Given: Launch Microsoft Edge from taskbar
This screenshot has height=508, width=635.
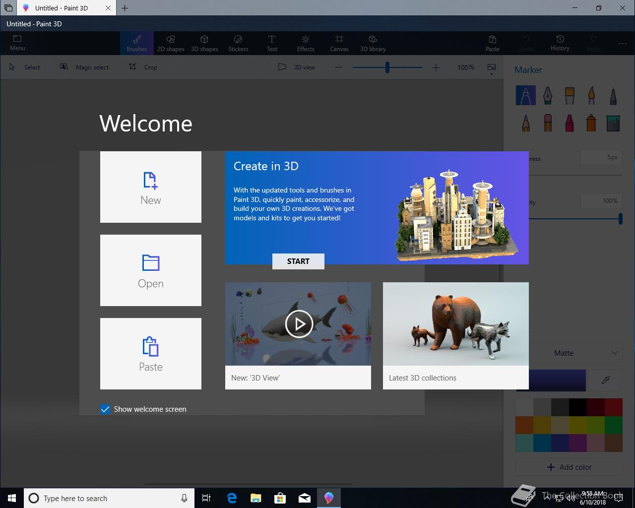Looking at the screenshot, I should click(232, 498).
